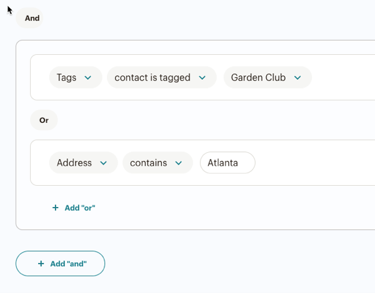Click the "Or" operator label
The width and height of the screenshot is (375, 293).
point(44,120)
